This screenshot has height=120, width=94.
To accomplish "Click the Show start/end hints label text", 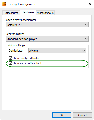I will pos(25,58).
